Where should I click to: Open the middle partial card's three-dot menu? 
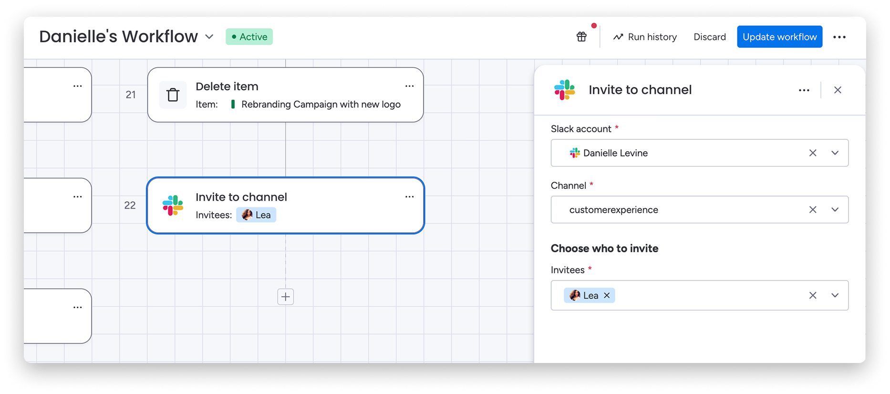pyautogui.click(x=77, y=197)
